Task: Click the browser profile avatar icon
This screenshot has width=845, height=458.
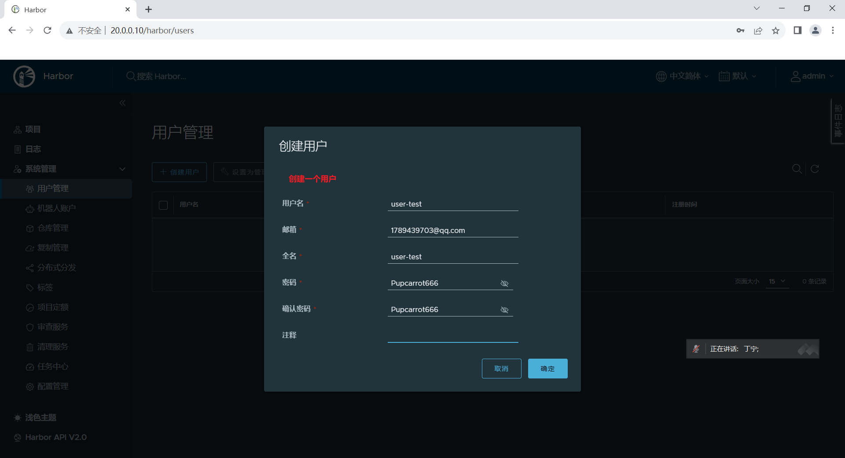Action: coord(816,30)
